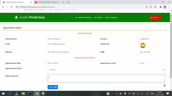This screenshot has height=96, width=172.
Task: Open the Windows Start menu
Action: (3, 94)
